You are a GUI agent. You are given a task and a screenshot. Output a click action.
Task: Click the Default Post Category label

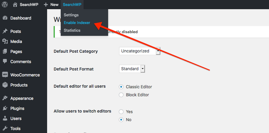tap(76, 51)
